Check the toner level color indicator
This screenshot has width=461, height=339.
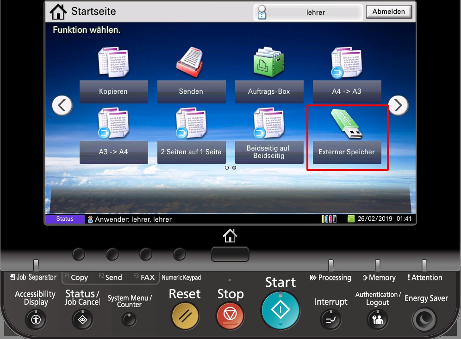(x=329, y=219)
